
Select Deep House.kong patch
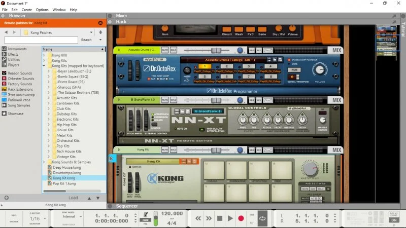click(67, 168)
